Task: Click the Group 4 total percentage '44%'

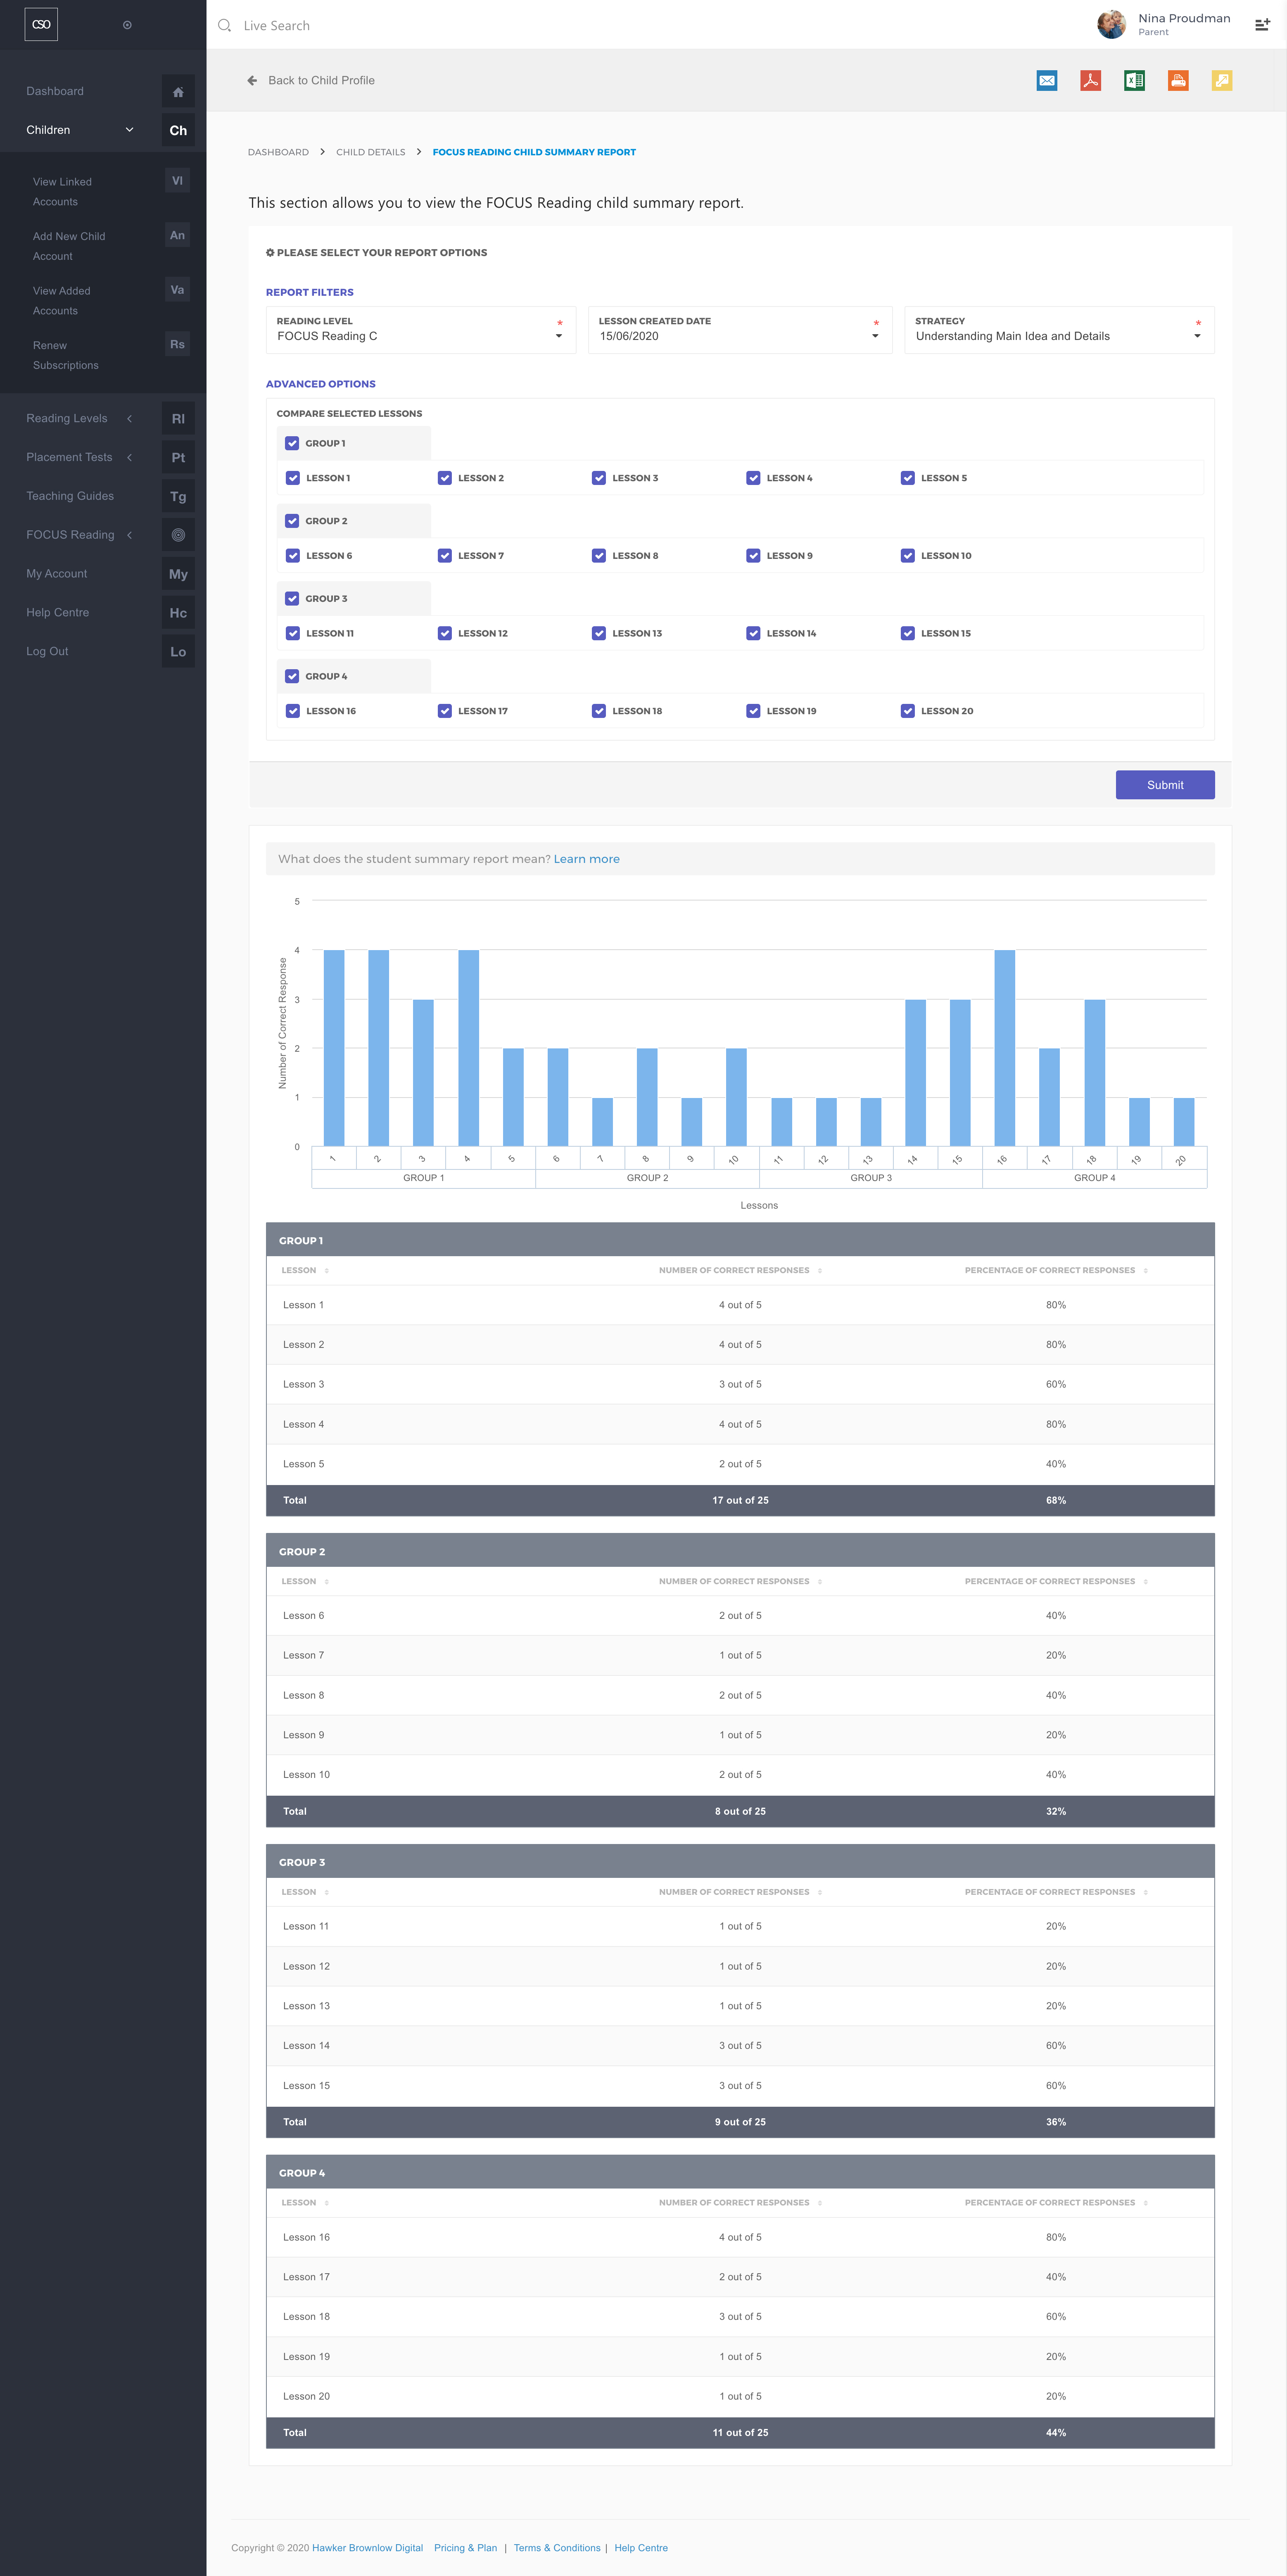Action: point(1056,2433)
